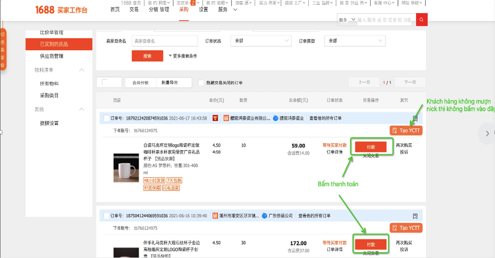Image resolution: width=495 pixels, height=258 pixels.
Task: Click the blue Wangwang chat icon for 醴陵鸿泰瓷业
Action: [276, 118]
